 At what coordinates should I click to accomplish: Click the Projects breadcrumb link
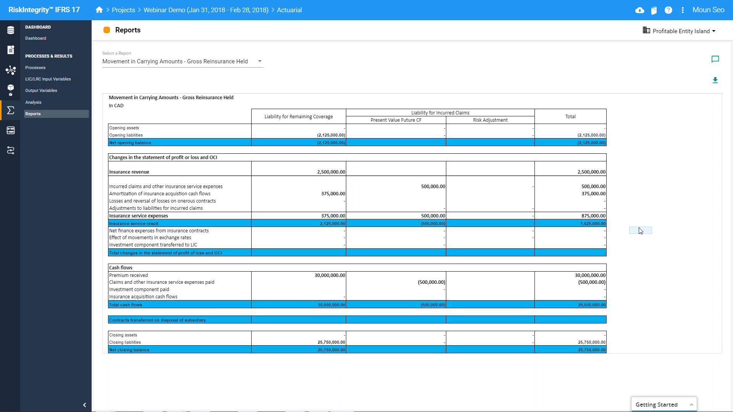pyautogui.click(x=123, y=10)
